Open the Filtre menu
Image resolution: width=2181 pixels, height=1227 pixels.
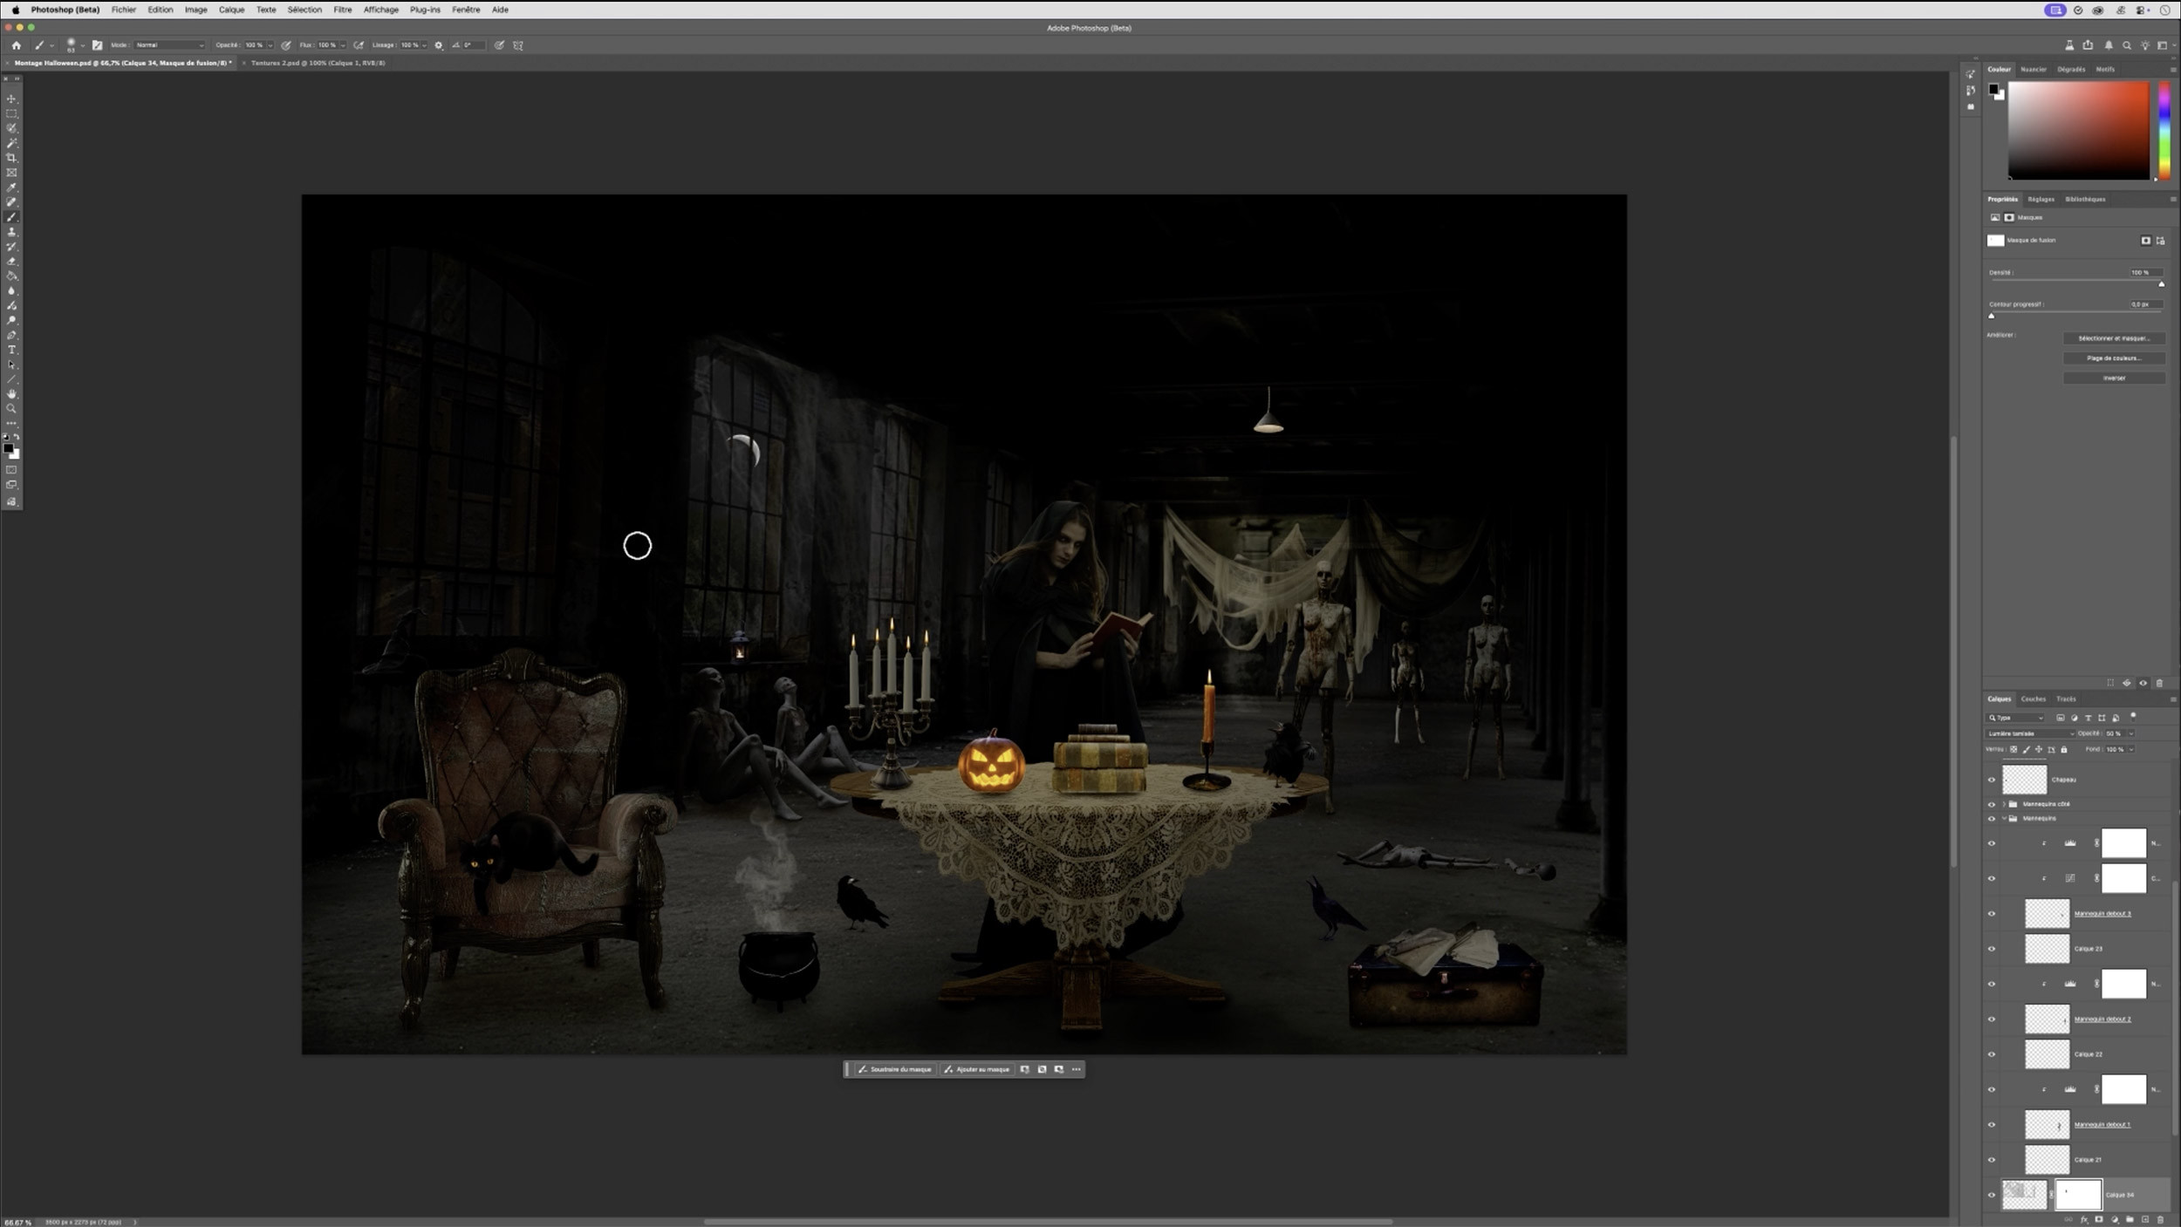pyautogui.click(x=342, y=10)
